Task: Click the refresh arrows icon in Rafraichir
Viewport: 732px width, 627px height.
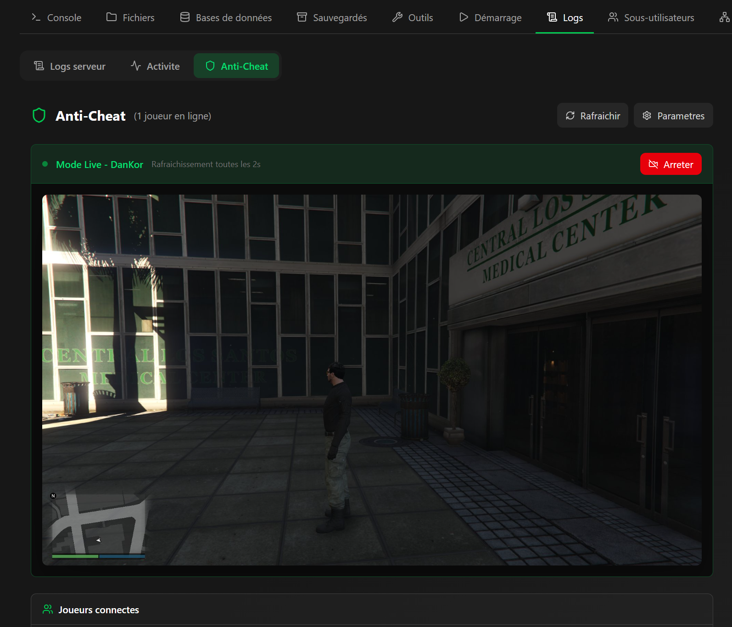Action: click(x=570, y=116)
